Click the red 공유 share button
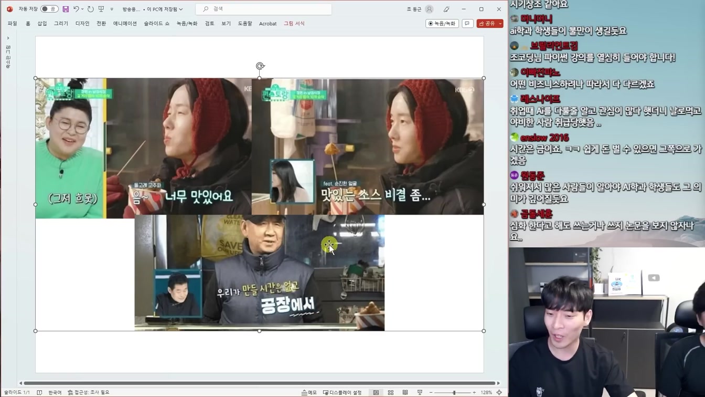 [486, 24]
